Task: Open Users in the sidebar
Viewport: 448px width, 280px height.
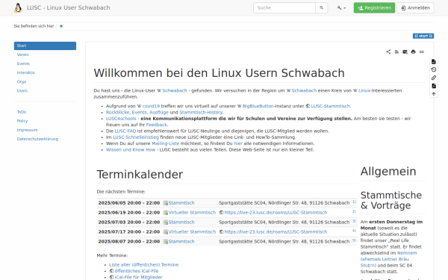Action: pyautogui.click(x=22, y=90)
